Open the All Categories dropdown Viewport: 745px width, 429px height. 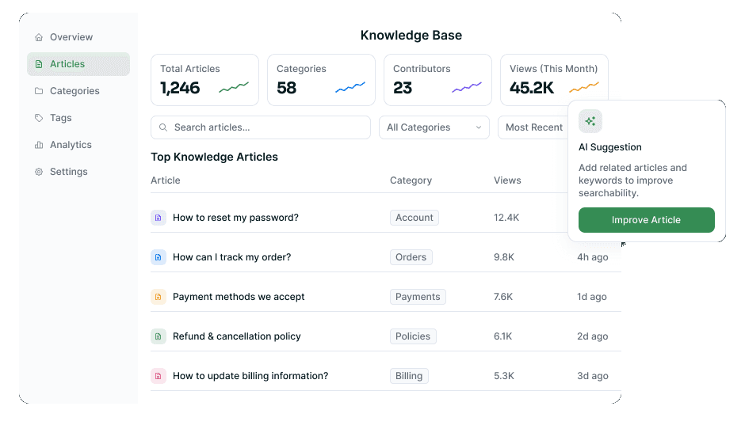pyautogui.click(x=434, y=127)
